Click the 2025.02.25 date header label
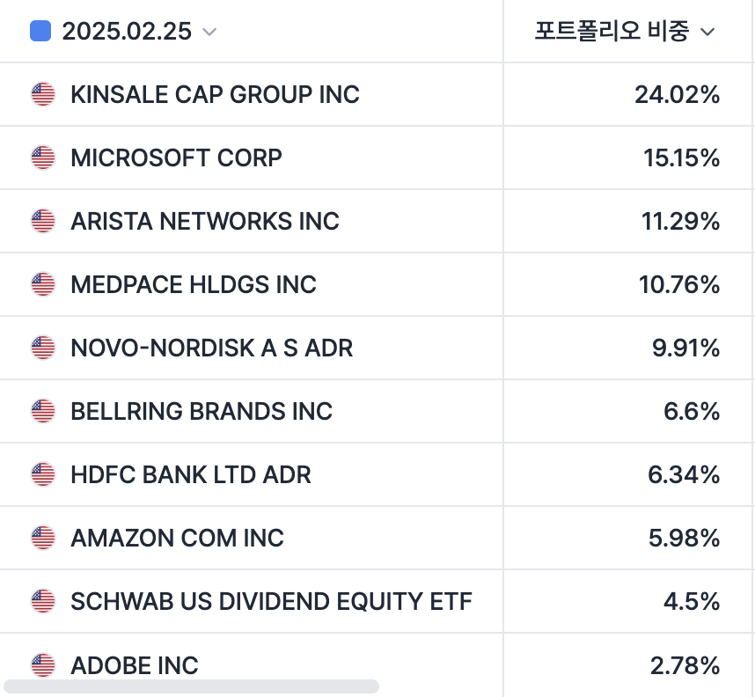 coord(127,32)
